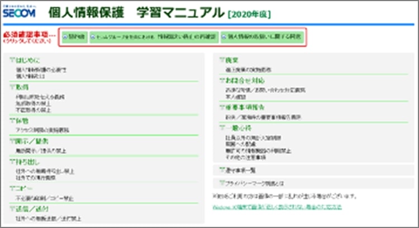
Task: Select その他の注意事項 under 一般心得
Action: (x=246, y=158)
